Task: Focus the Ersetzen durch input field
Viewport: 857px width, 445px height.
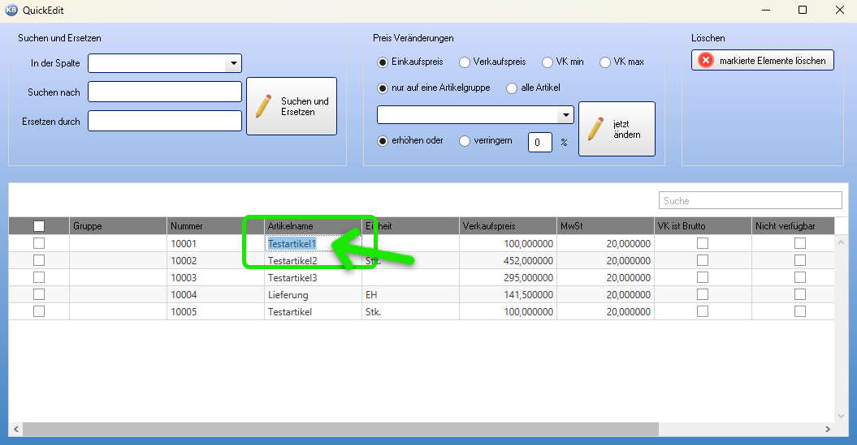Action: tap(165, 122)
